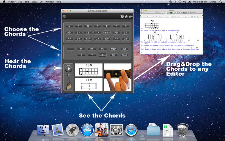Expand the Oblique typeface dropdown
Viewport: 225px width, 141px height.
pyautogui.click(x=159, y=13)
